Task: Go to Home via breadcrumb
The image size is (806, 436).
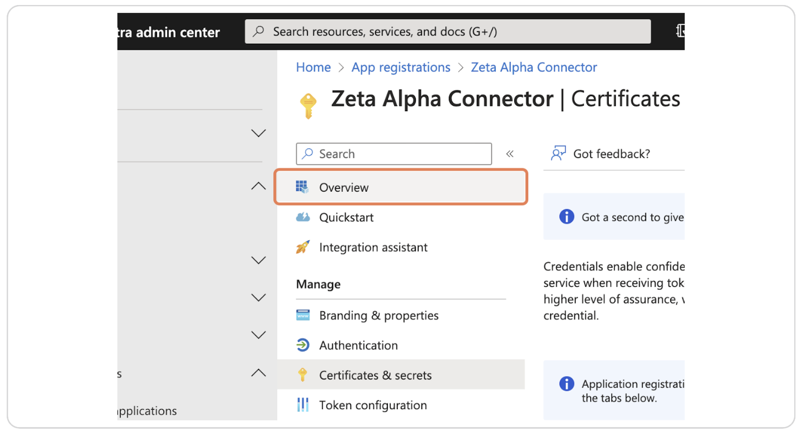Action: [313, 68]
